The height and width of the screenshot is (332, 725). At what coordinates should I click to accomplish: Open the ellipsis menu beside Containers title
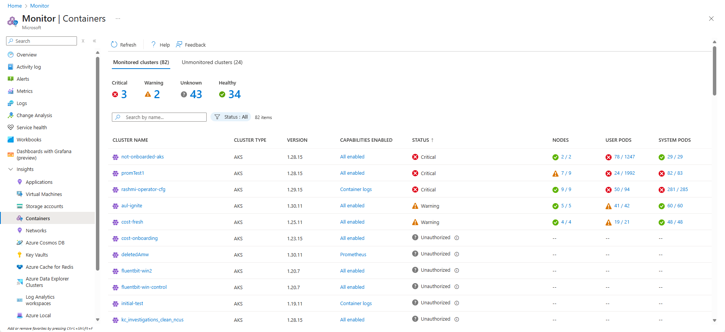[118, 19]
